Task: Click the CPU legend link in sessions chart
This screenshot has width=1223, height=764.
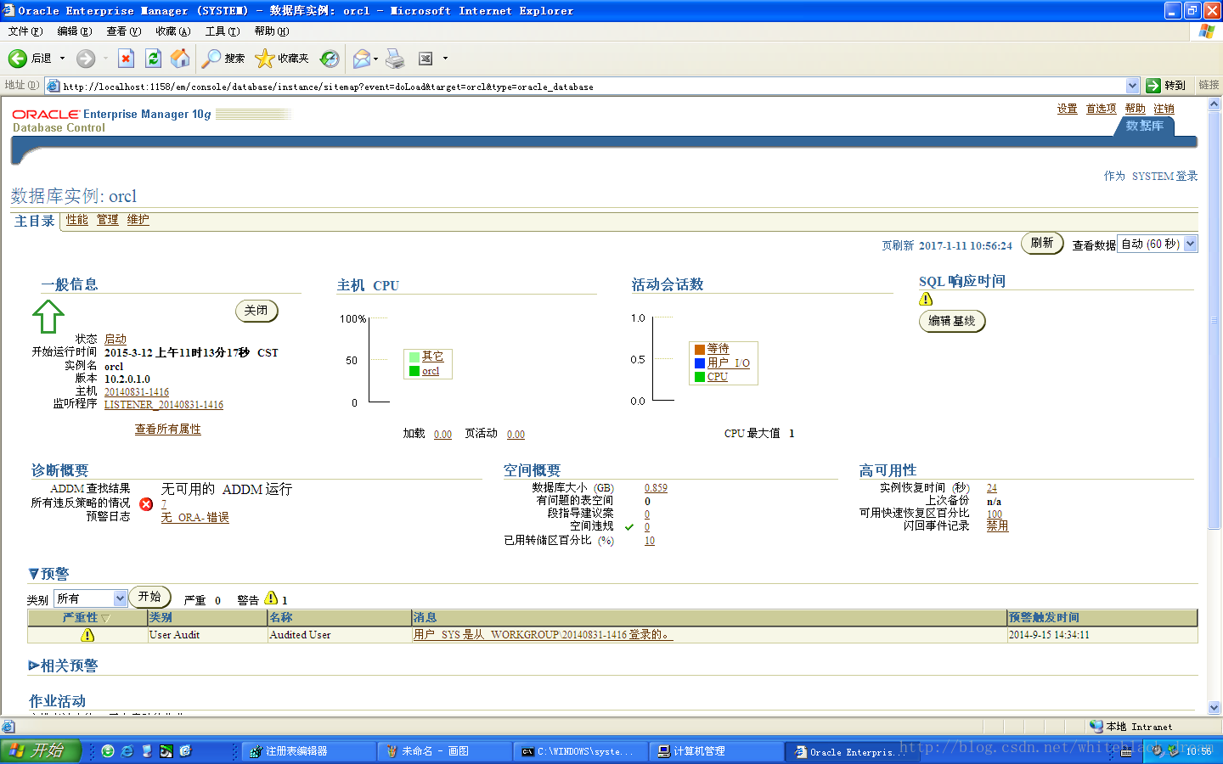Action: [x=718, y=377]
